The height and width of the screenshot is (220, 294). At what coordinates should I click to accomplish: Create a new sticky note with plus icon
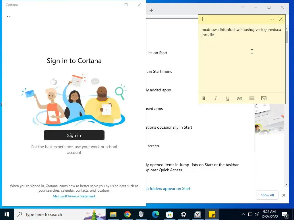202,19
